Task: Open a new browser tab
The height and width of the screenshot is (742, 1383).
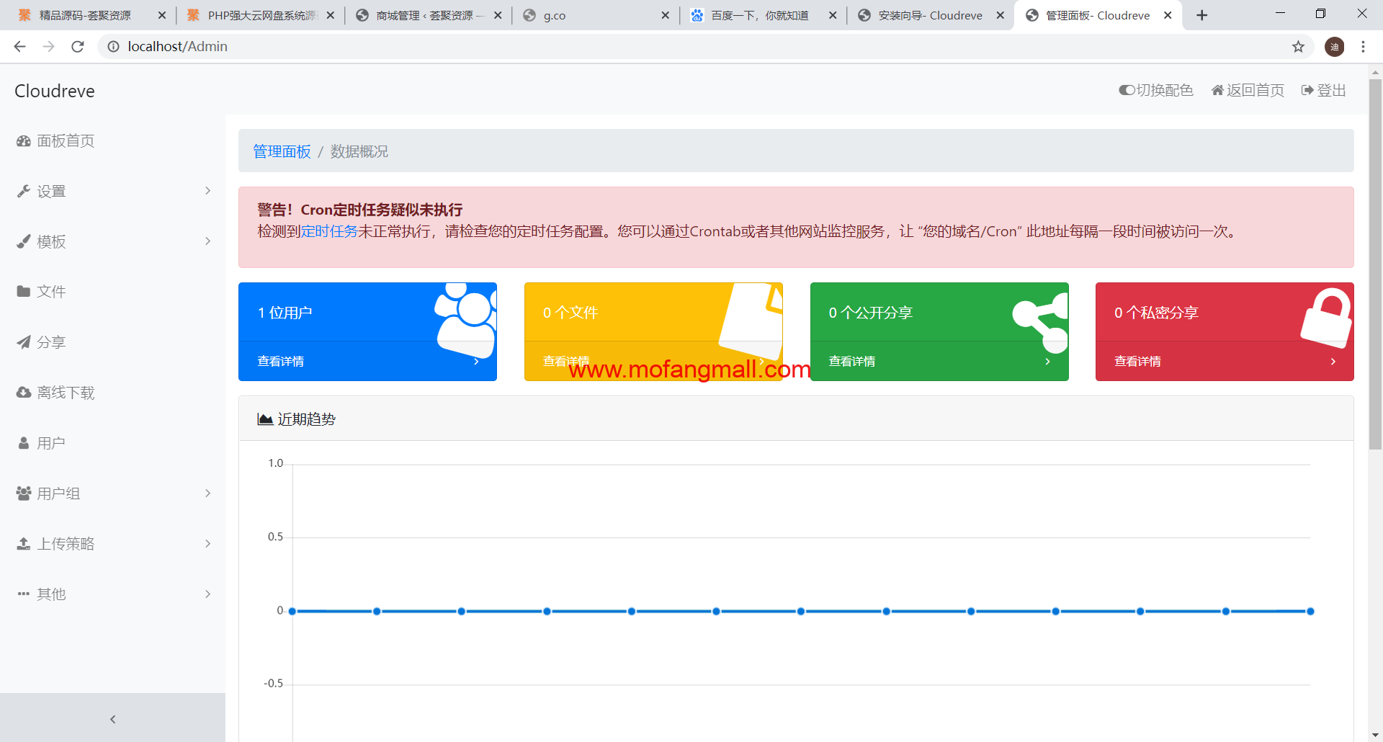Action: pyautogui.click(x=1201, y=15)
